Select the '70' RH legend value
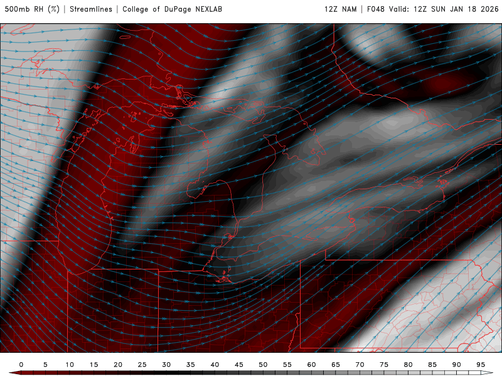This screenshot has width=502, height=376. [360, 365]
